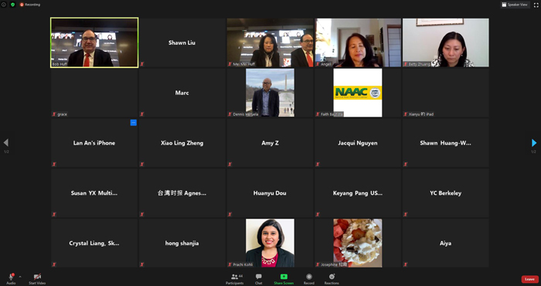Select Prachi Kohli's participant tile

click(270, 243)
